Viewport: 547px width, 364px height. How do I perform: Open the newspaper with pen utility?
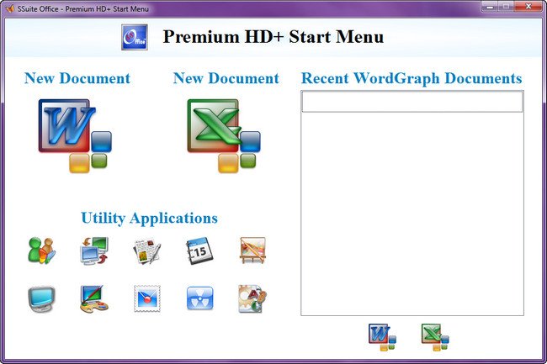pos(147,251)
